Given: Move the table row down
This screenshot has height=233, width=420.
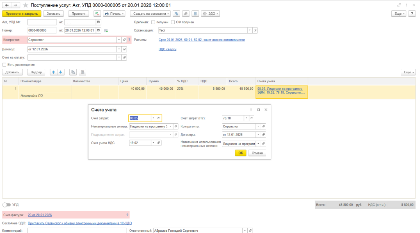Looking at the screenshot, I should pos(61,72).
